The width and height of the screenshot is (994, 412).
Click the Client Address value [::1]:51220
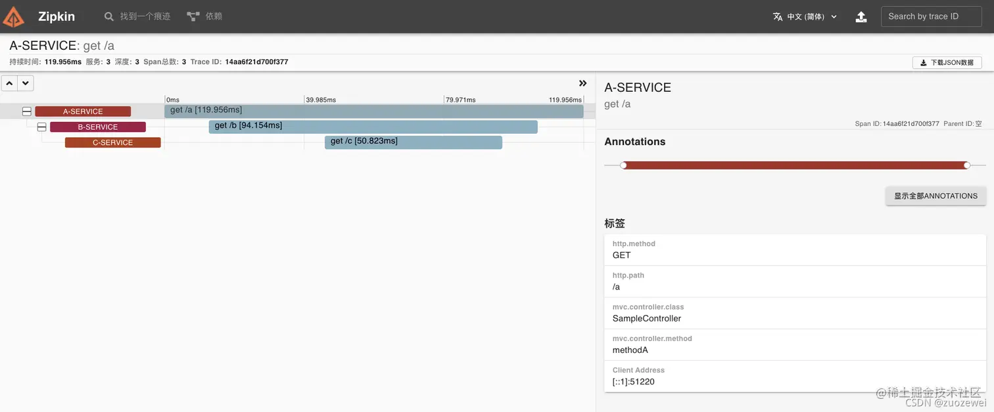pos(634,382)
